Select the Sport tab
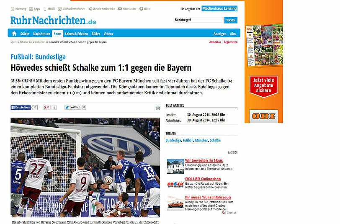340x224 pixels. (57, 34)
